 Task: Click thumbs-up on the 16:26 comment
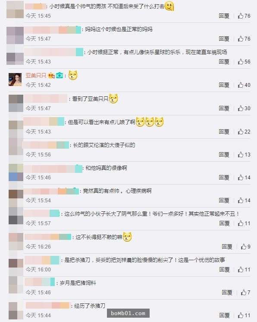(245, 246)
